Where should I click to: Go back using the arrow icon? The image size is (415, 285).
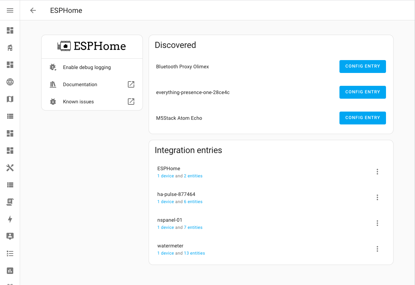coord(33,10)
